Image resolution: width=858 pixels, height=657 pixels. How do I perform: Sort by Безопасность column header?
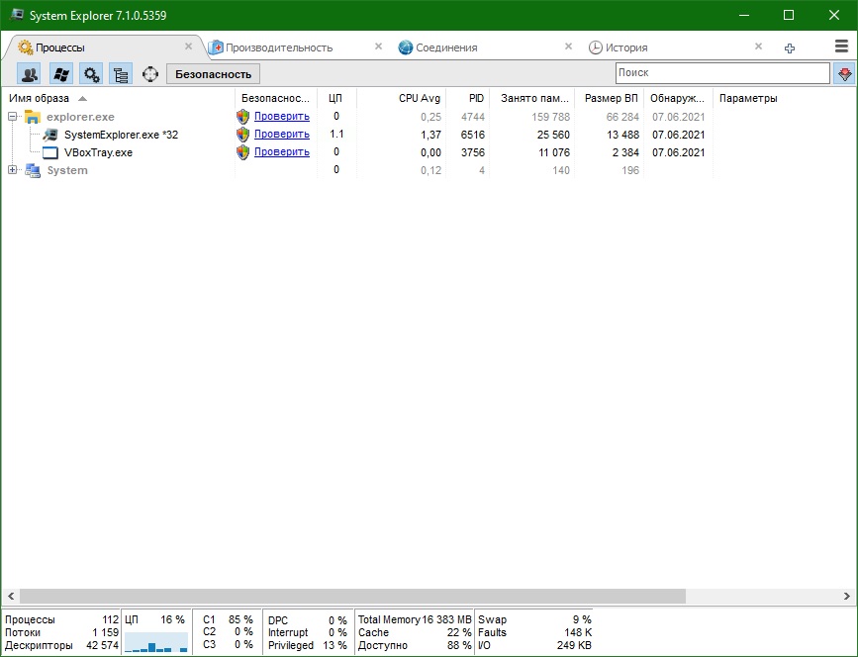click(x=276, y=99)
